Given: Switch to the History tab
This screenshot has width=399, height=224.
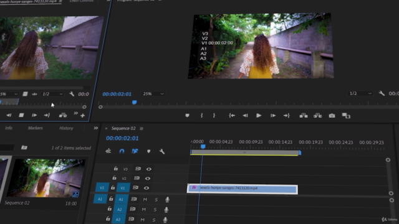Looking at the screenshot, I should pyautogui.click(x=66, y=128).
